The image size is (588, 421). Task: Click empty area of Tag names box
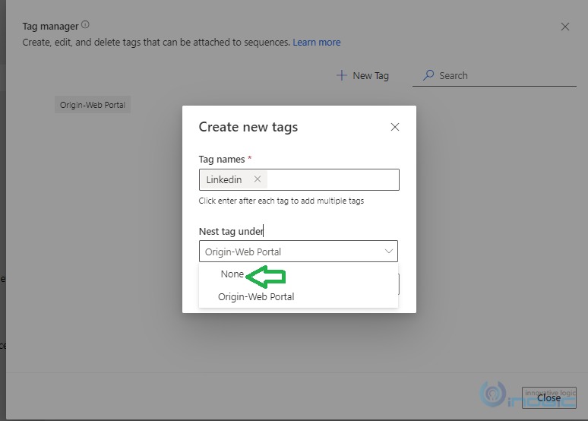pos(333,180)
